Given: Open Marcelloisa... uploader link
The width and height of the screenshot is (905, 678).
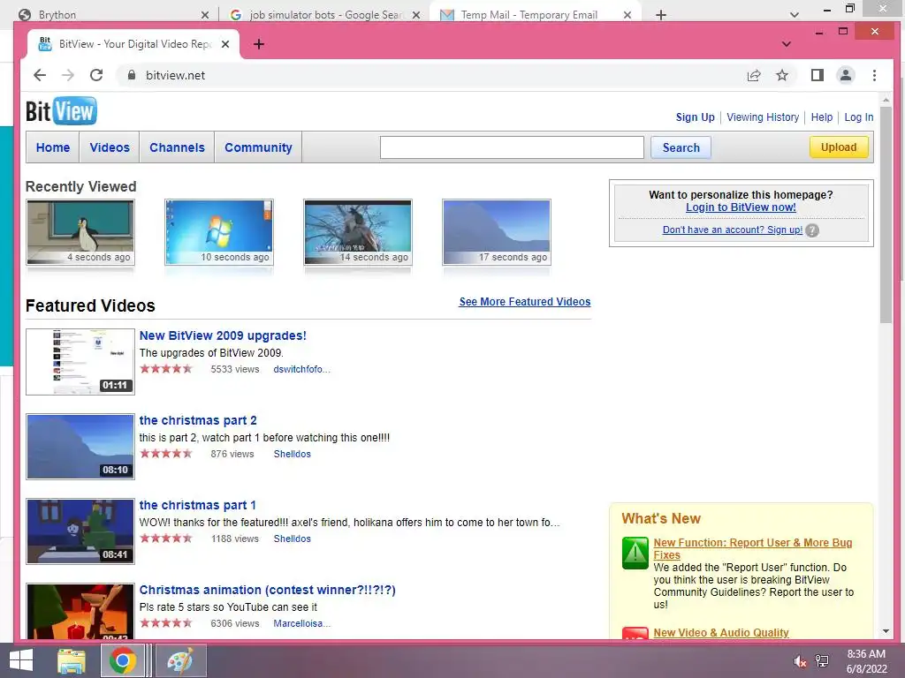Looking at the screenshot, I should [x=302, y=623].
